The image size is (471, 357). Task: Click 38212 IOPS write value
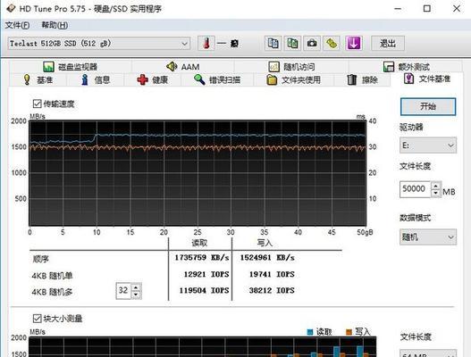272,290
